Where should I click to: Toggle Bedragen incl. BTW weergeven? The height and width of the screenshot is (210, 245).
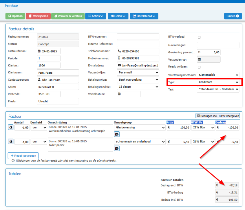198,116
